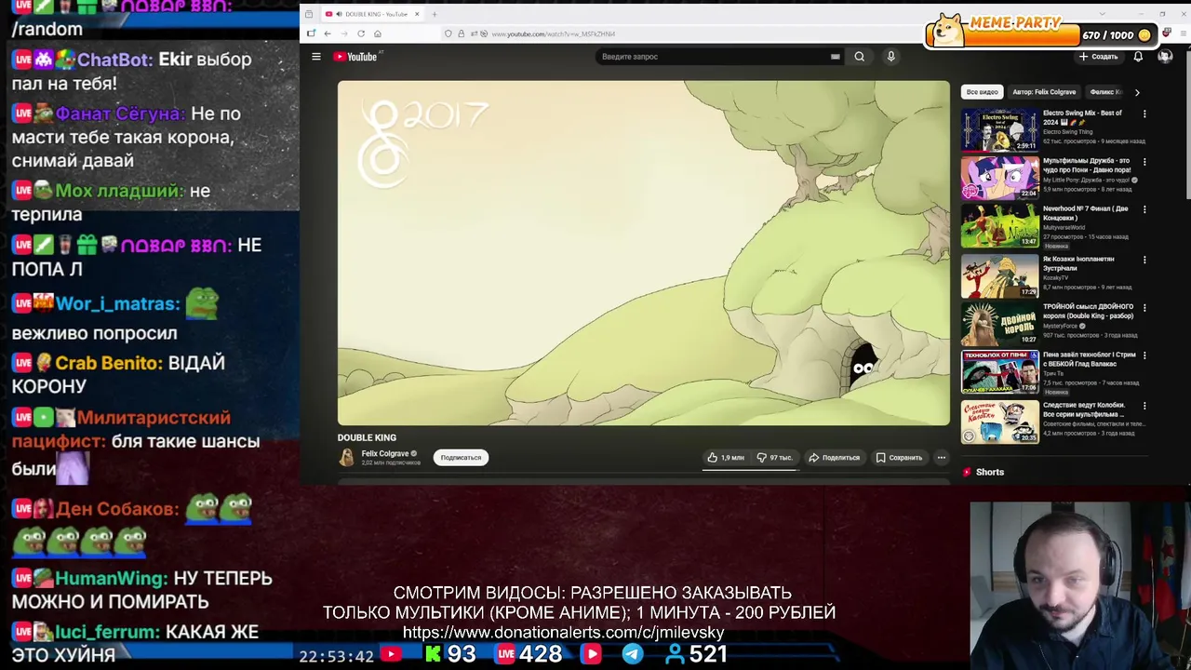
Task: Open Electro Swing Mix thumbnail
Action: (x=999, y=129)
